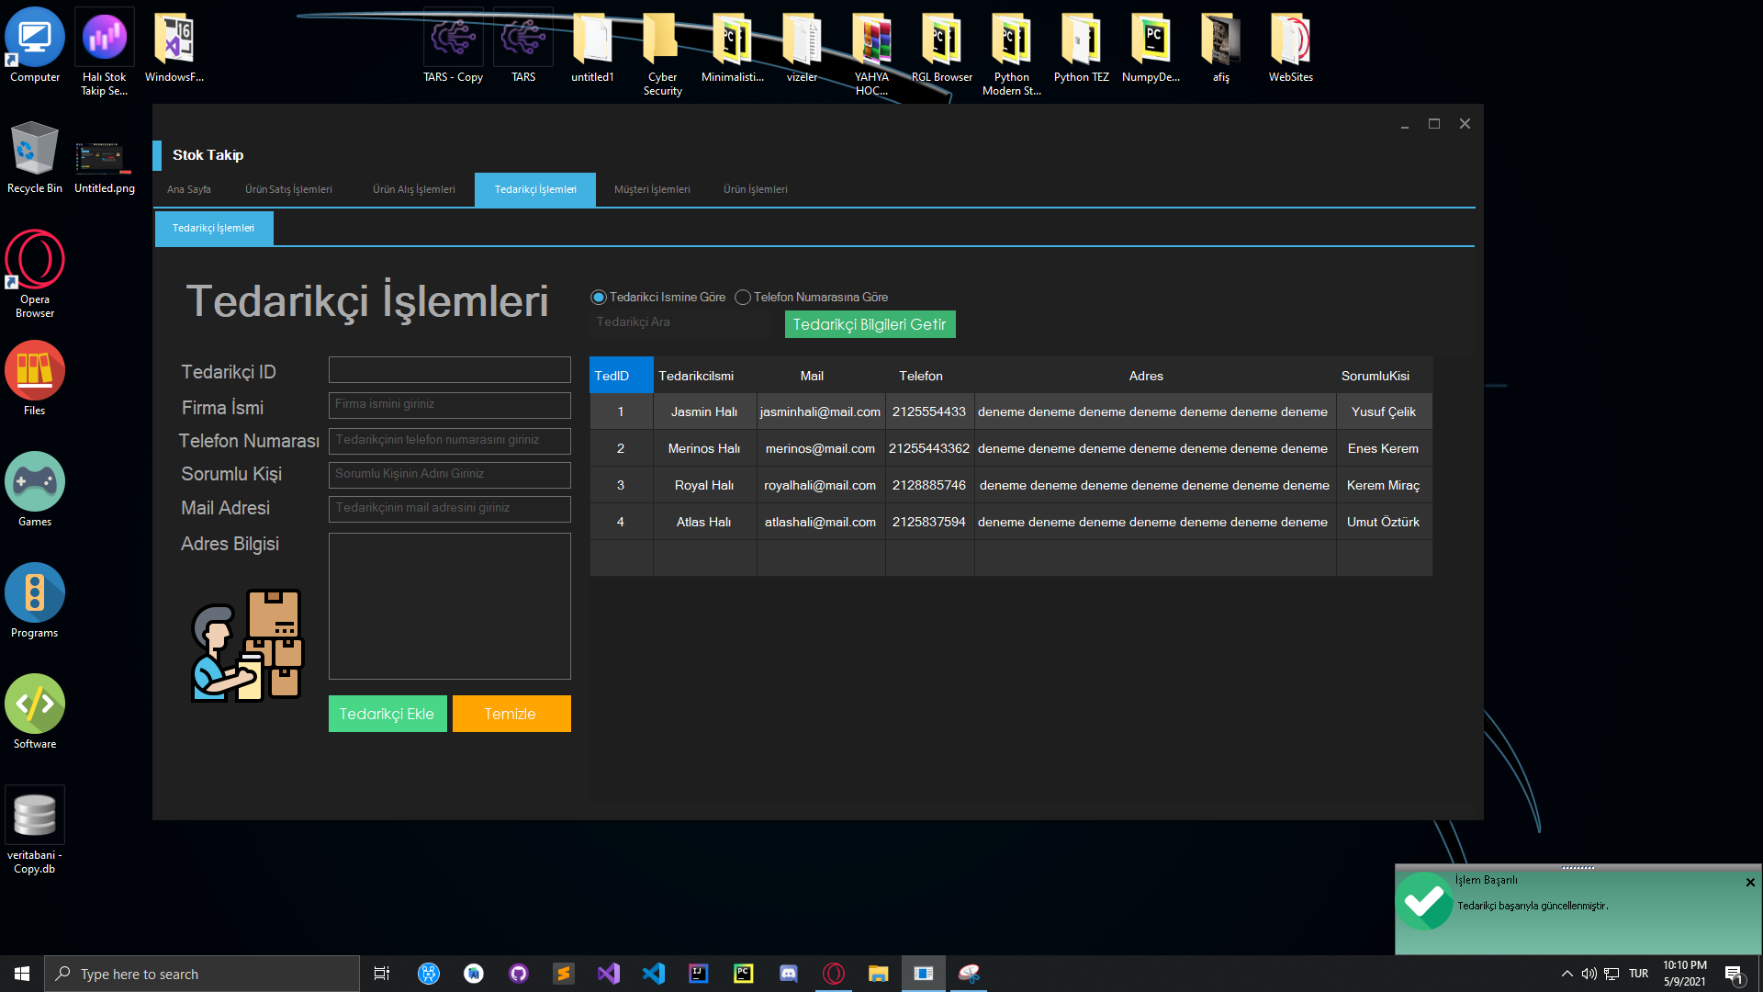1763x992 pixels.
Task: Close the İşlem Başarılı notification
Action: [1750, 883]
